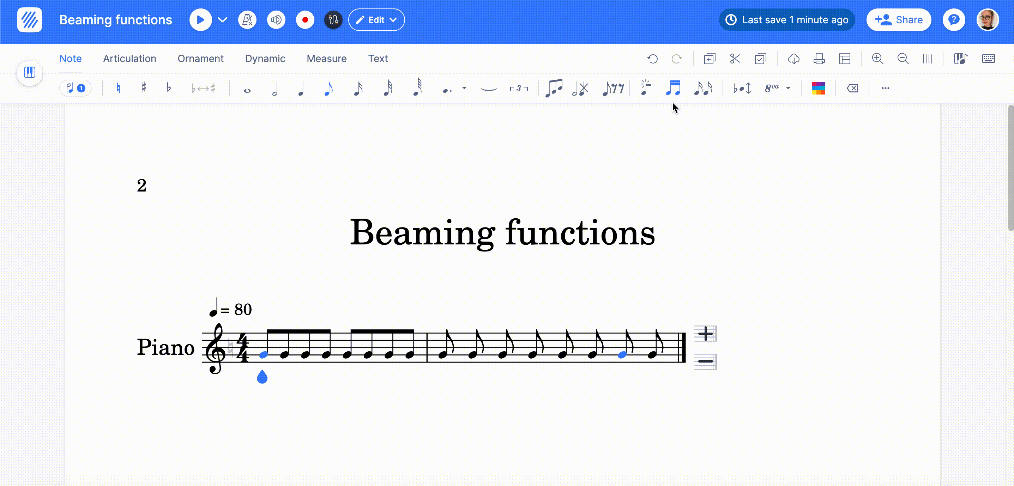Expand the 8va octave dropdown arrow
1014x486 pixels.
788,88
